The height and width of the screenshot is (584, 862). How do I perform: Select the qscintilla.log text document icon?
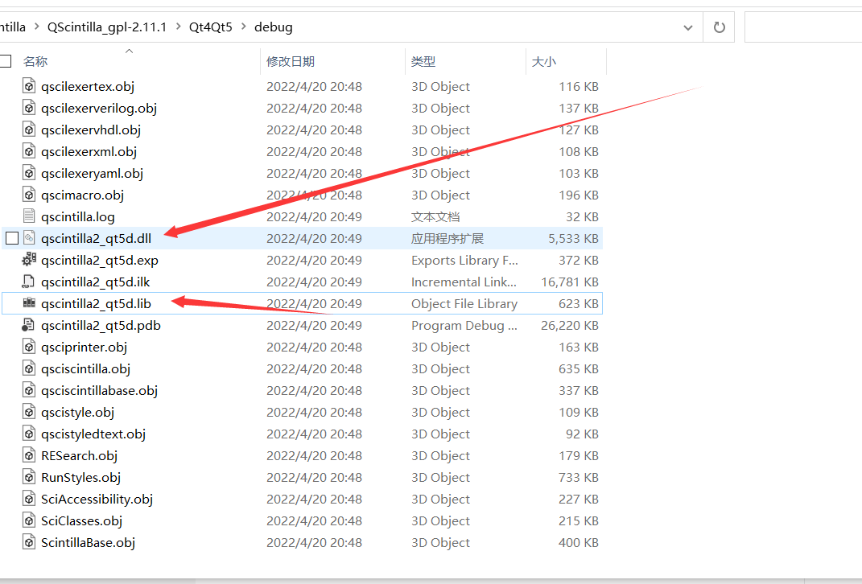pyautogui.click(x=29, y=216)
